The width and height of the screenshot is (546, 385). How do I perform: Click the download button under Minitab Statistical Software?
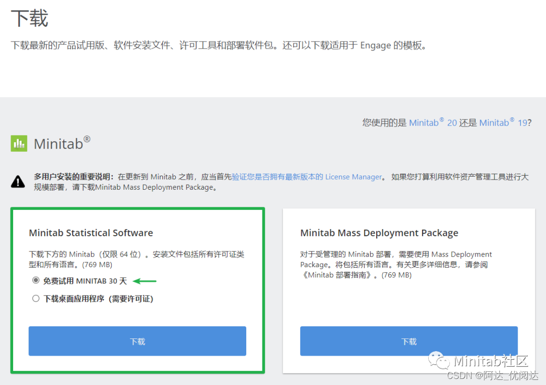coord(137,341)
